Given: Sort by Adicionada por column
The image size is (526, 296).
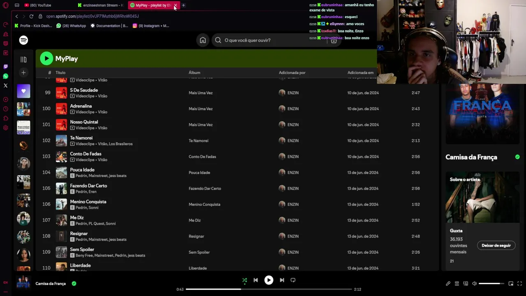Looking at the screenshot, I should (292, 73).
